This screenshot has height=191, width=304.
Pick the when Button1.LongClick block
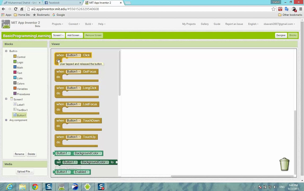click(77, 92)
